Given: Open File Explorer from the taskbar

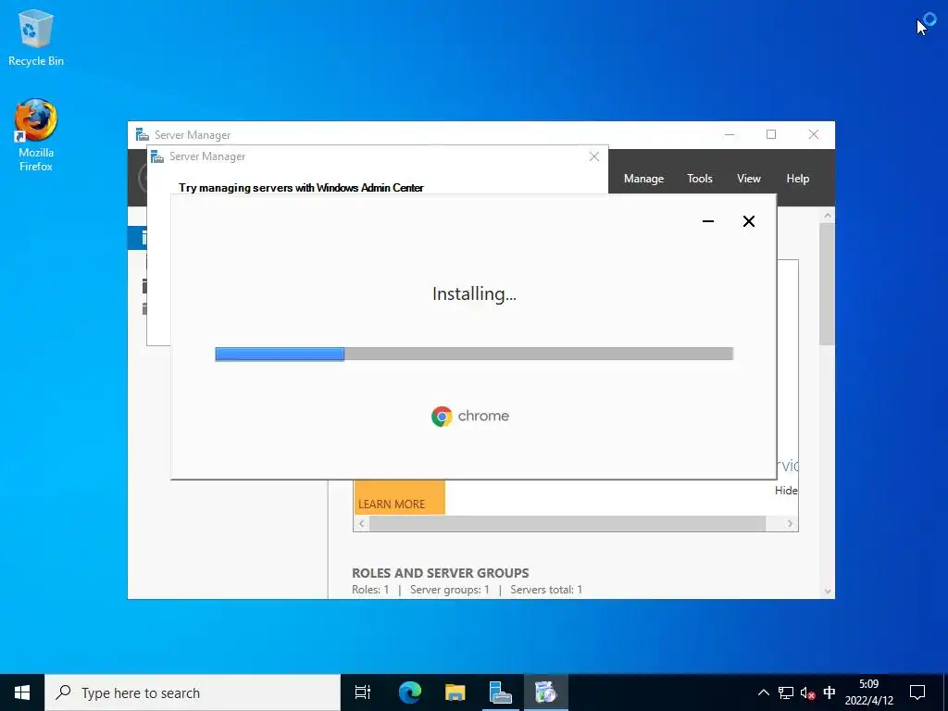Looking at the screenshot, I should click(455, 692).
